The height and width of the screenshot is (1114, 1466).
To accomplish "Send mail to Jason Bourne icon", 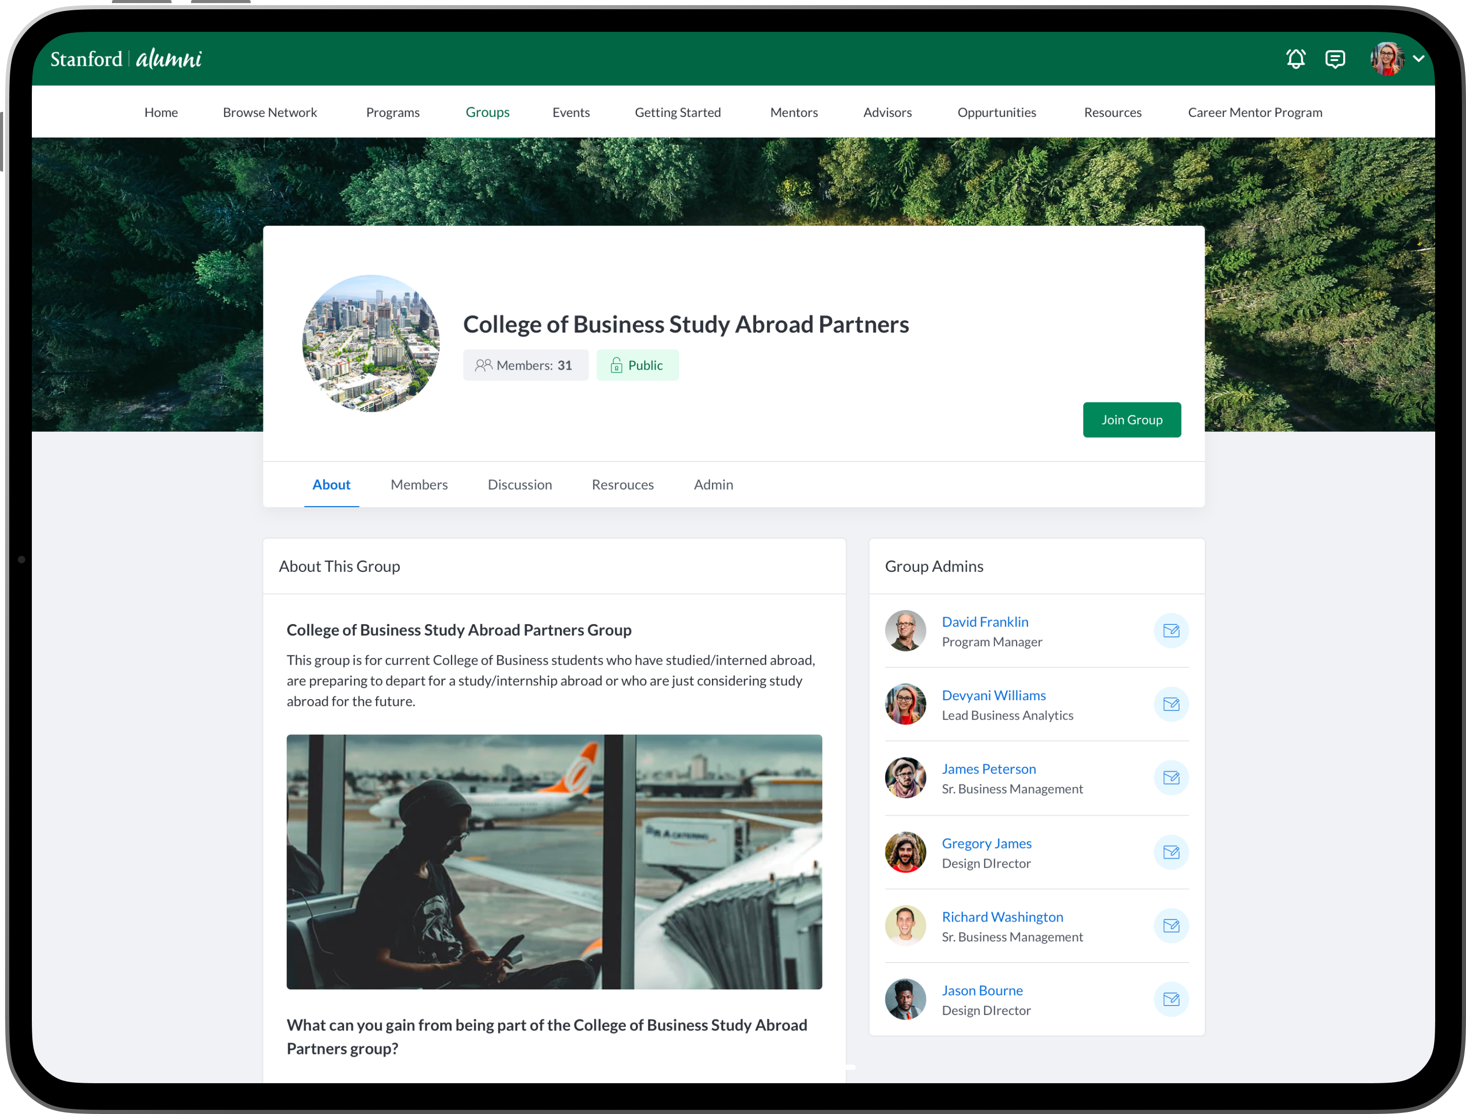I will (x=1171, y=1000).
